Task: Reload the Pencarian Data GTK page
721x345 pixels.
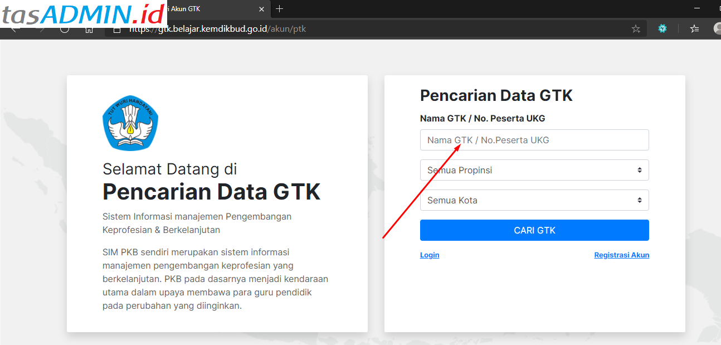Action: click(64, 28)
